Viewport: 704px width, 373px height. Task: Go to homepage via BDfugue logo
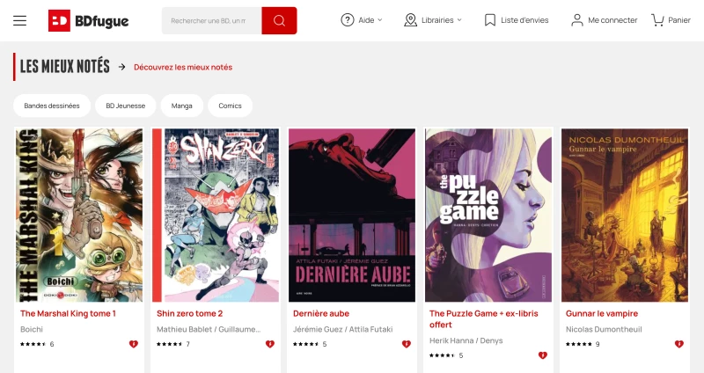point(89,20)
